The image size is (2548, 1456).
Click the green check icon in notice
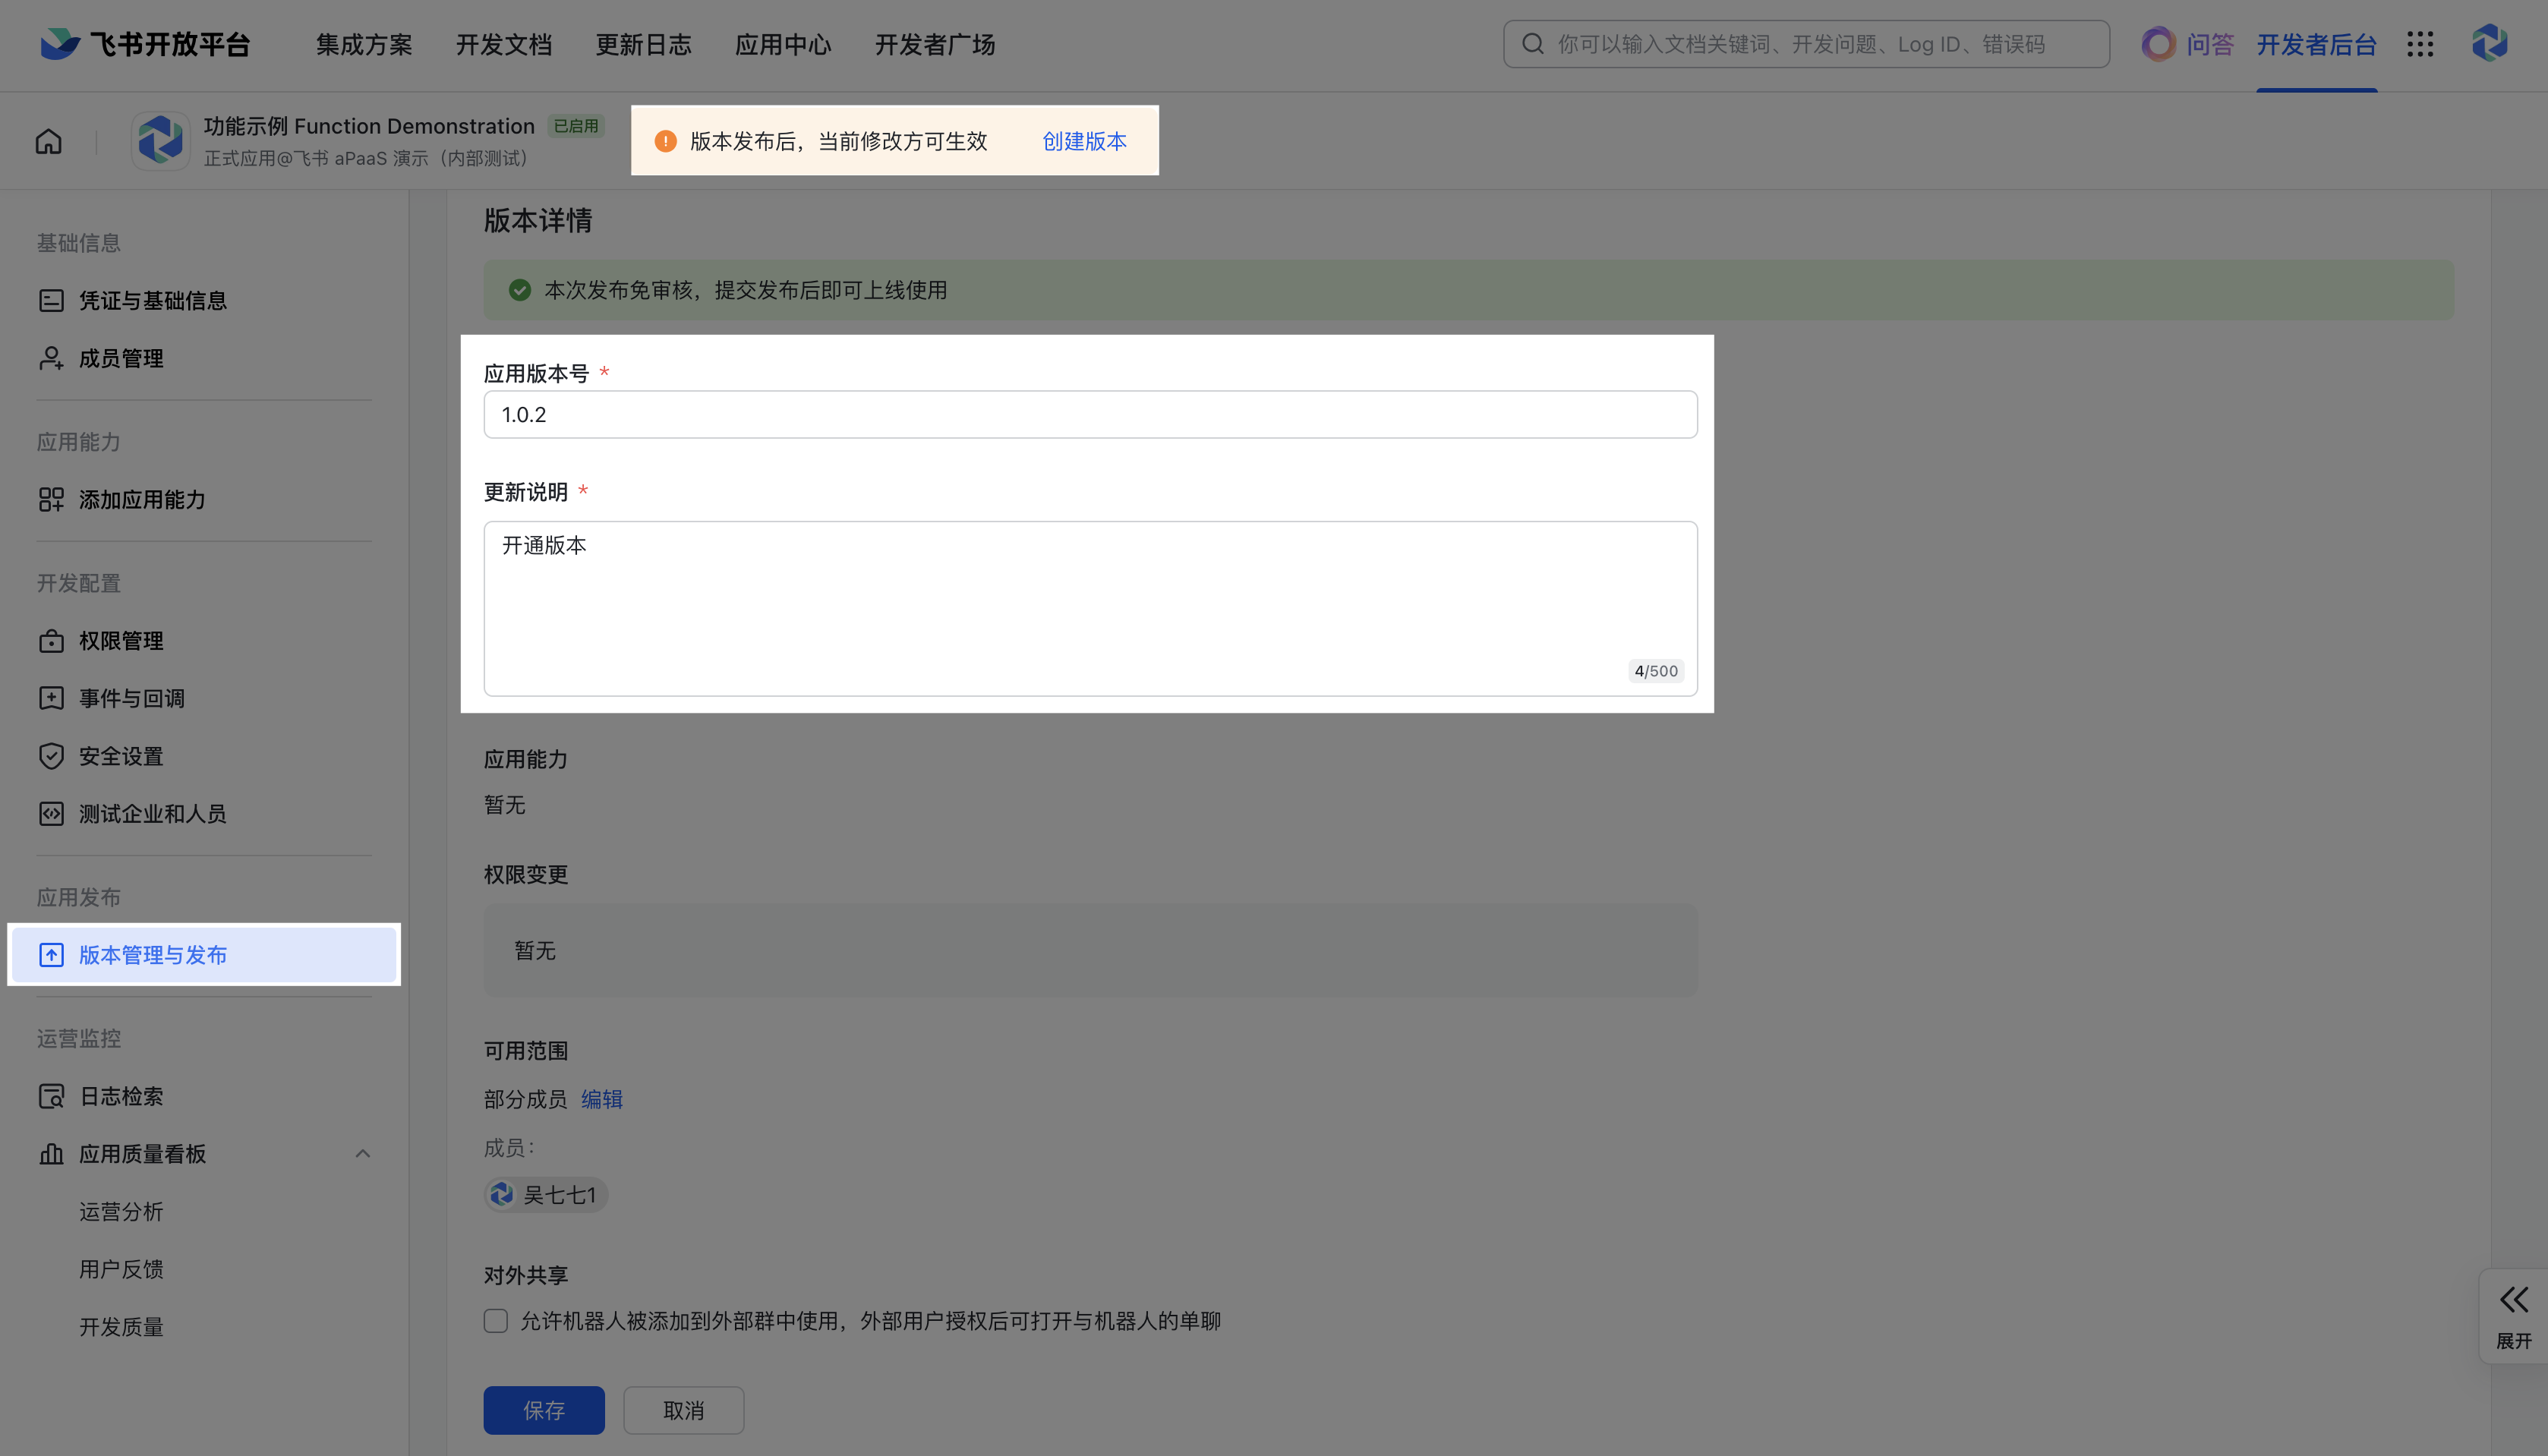click(x=520, y=290)
